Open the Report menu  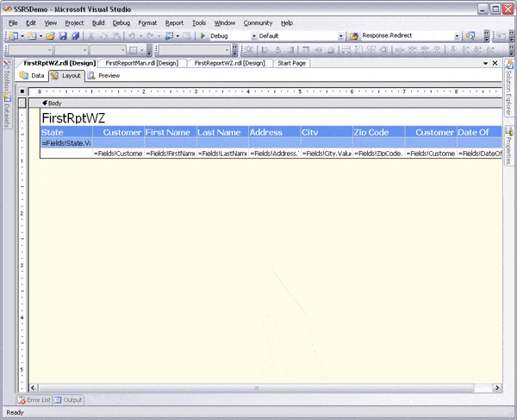coord(174,22)
